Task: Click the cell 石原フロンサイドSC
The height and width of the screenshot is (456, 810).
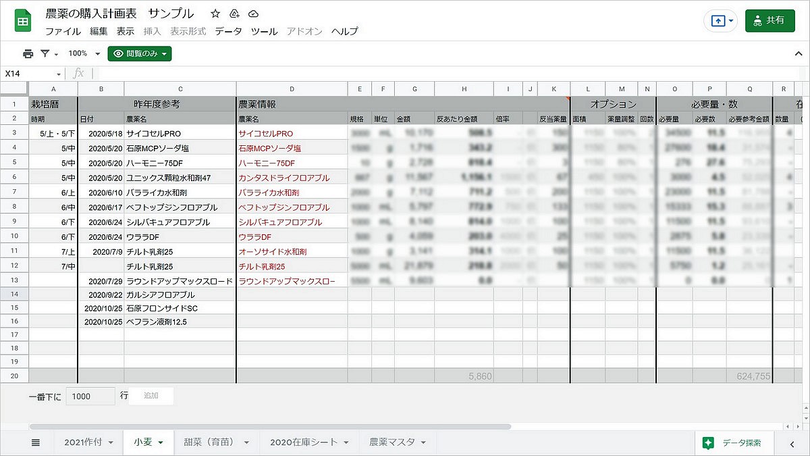Action: coord(180,308)
